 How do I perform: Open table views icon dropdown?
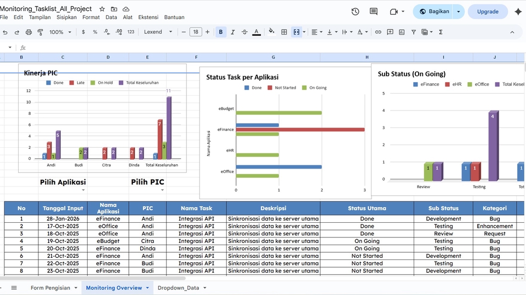pyautogui.click(x=427, y=32)
